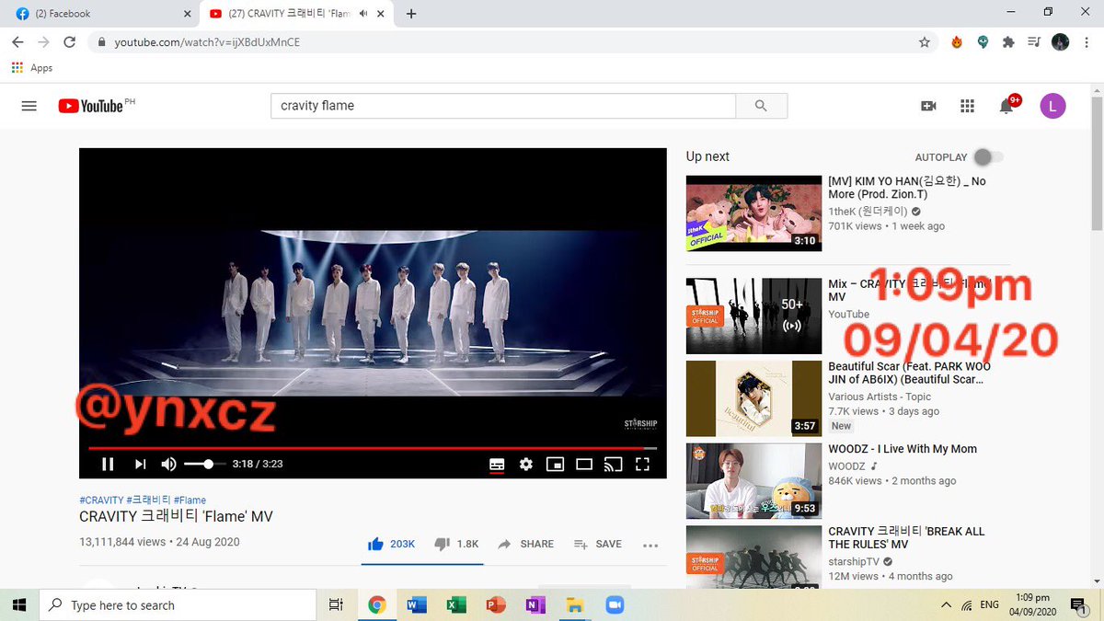Open Windows Start menu
Image resolution: width=1104 pixels, height=621 pixels.
[x=19, y=604]
